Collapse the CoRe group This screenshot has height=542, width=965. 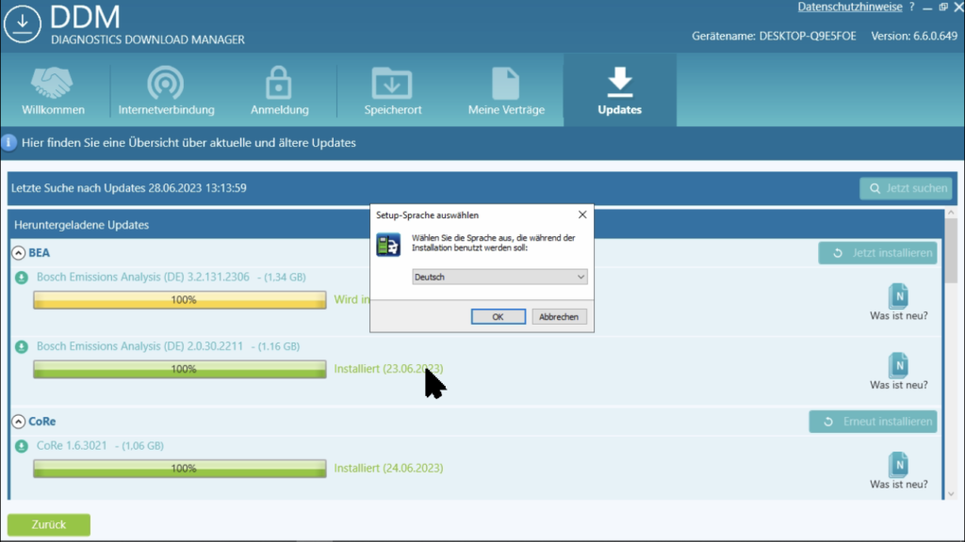19,422
